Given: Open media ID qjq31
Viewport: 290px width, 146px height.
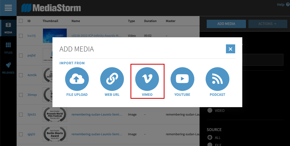Looking at the screenshot, I should pyautogui.click(x=31, y=134).
